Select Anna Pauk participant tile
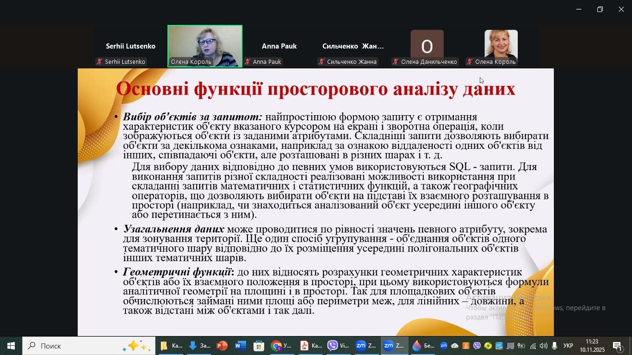Viewport: 632px width, 355px height. pyautogui.click(x=279, y=46)
